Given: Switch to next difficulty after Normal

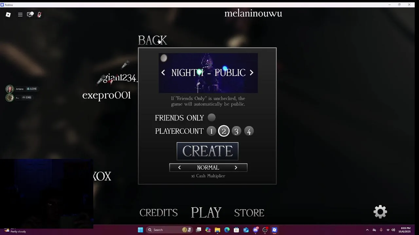Looking at the screenshot, I should click(236, 167).
